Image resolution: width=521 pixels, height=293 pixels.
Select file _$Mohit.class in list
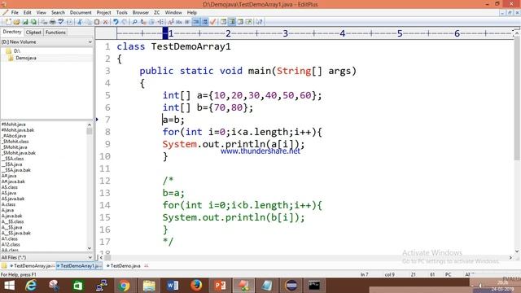point(15,141)
